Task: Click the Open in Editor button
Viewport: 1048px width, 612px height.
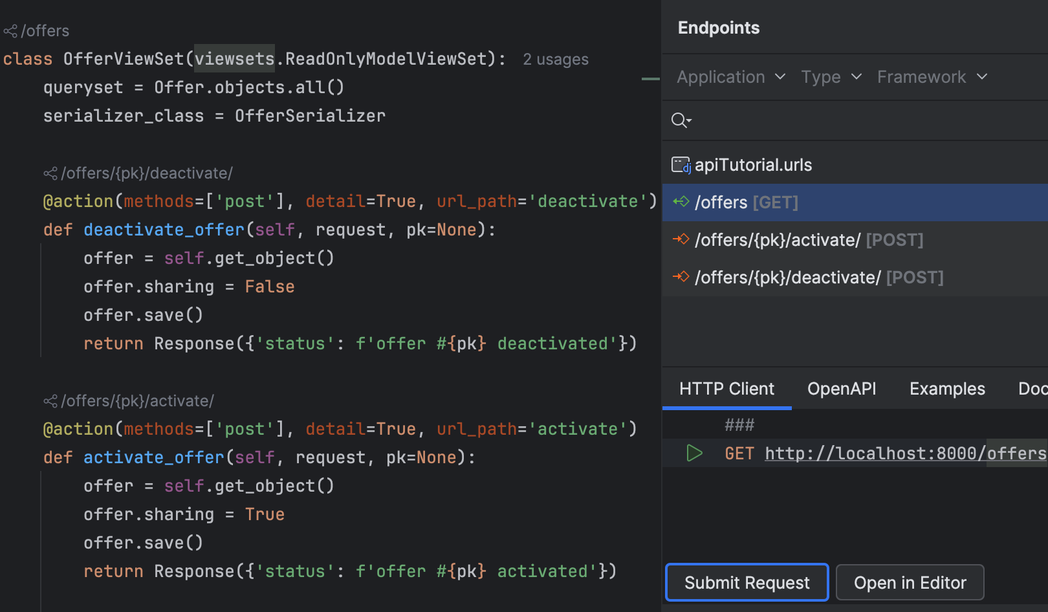Action: (910, 583)
